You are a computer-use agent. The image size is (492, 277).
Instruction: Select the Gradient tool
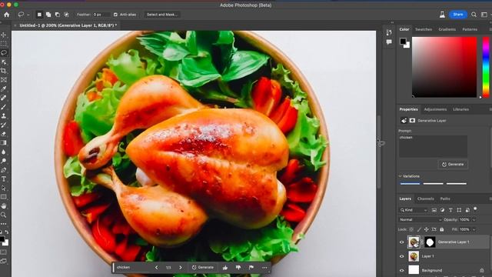point(4,143)
